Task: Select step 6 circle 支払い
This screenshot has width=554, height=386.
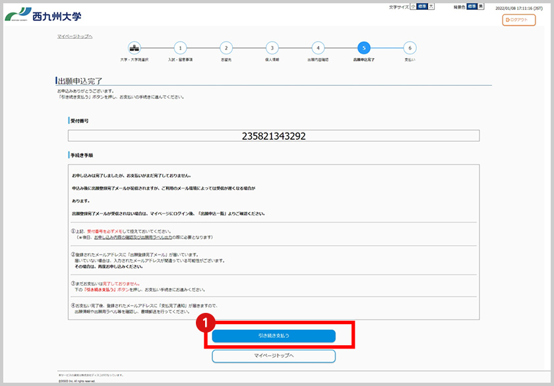Action: (410, 47)
